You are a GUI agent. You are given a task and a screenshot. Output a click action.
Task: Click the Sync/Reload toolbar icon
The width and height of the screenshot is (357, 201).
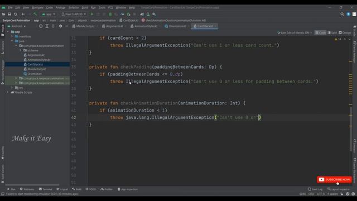click(16, 14)
